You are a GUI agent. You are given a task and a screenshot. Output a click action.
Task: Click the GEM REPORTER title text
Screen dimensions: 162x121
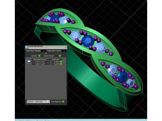tap(36, 46)
